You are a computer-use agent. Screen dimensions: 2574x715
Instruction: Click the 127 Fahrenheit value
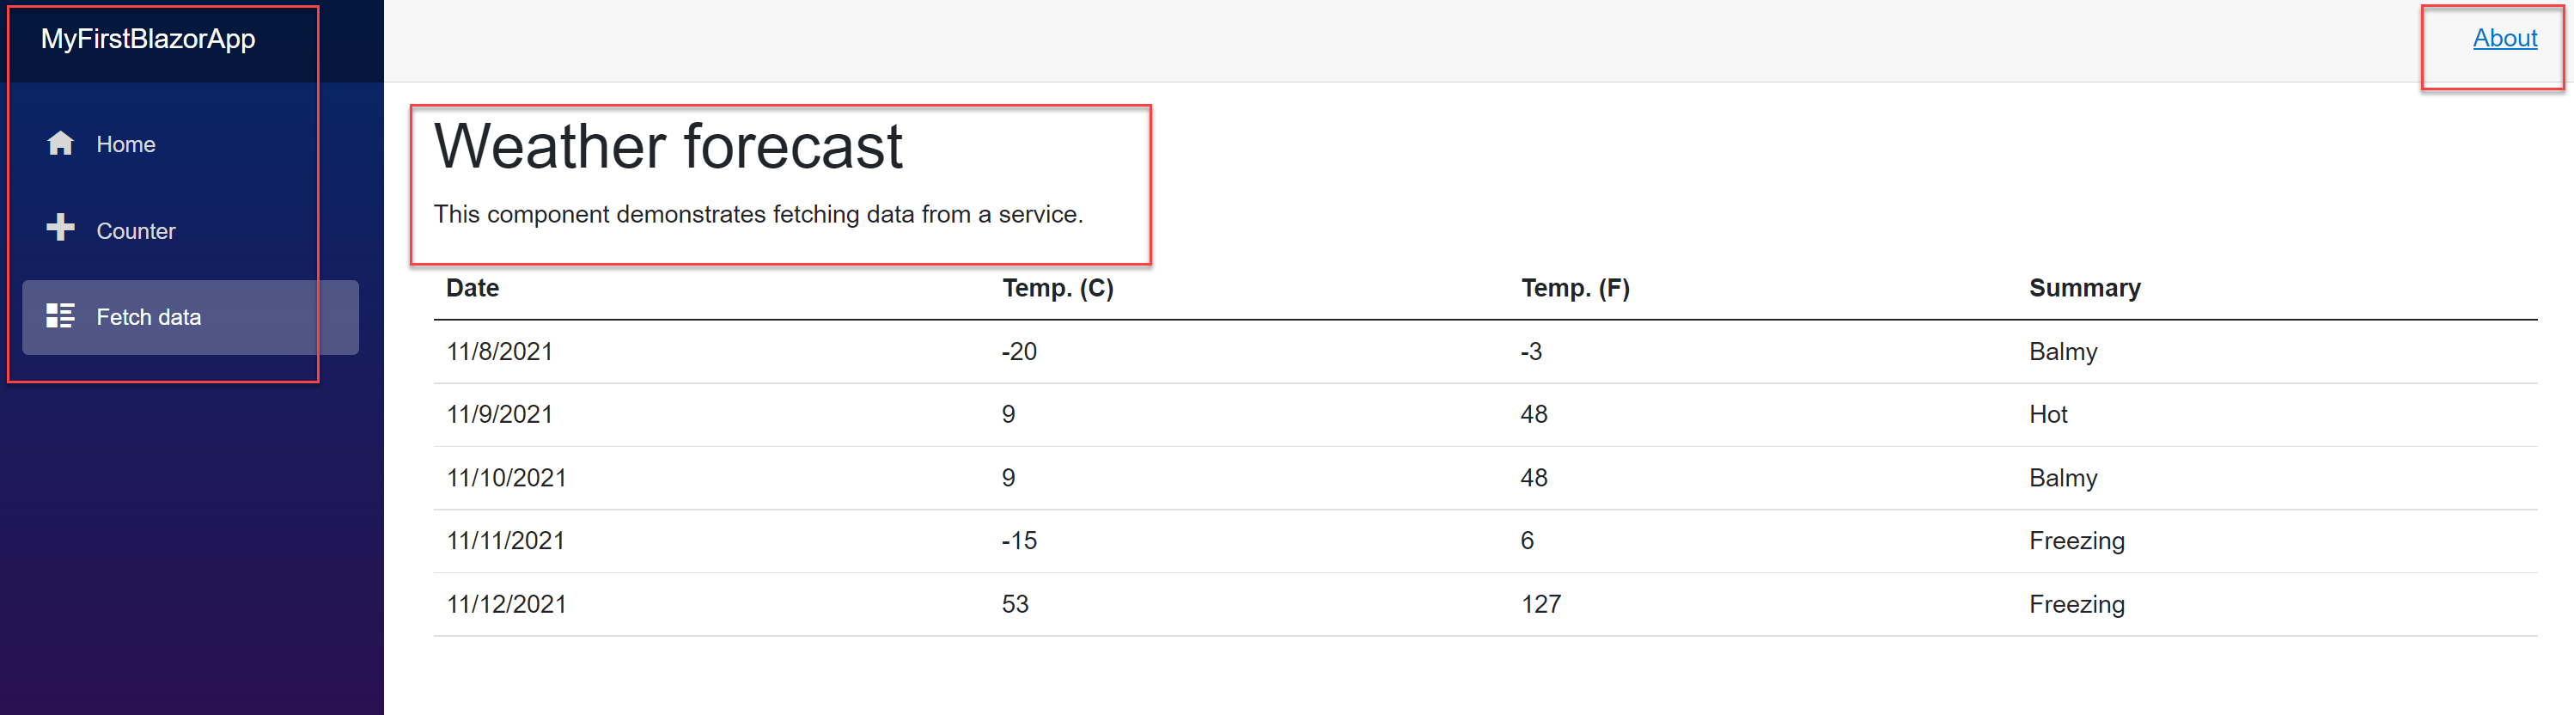tap(1540, 604)
